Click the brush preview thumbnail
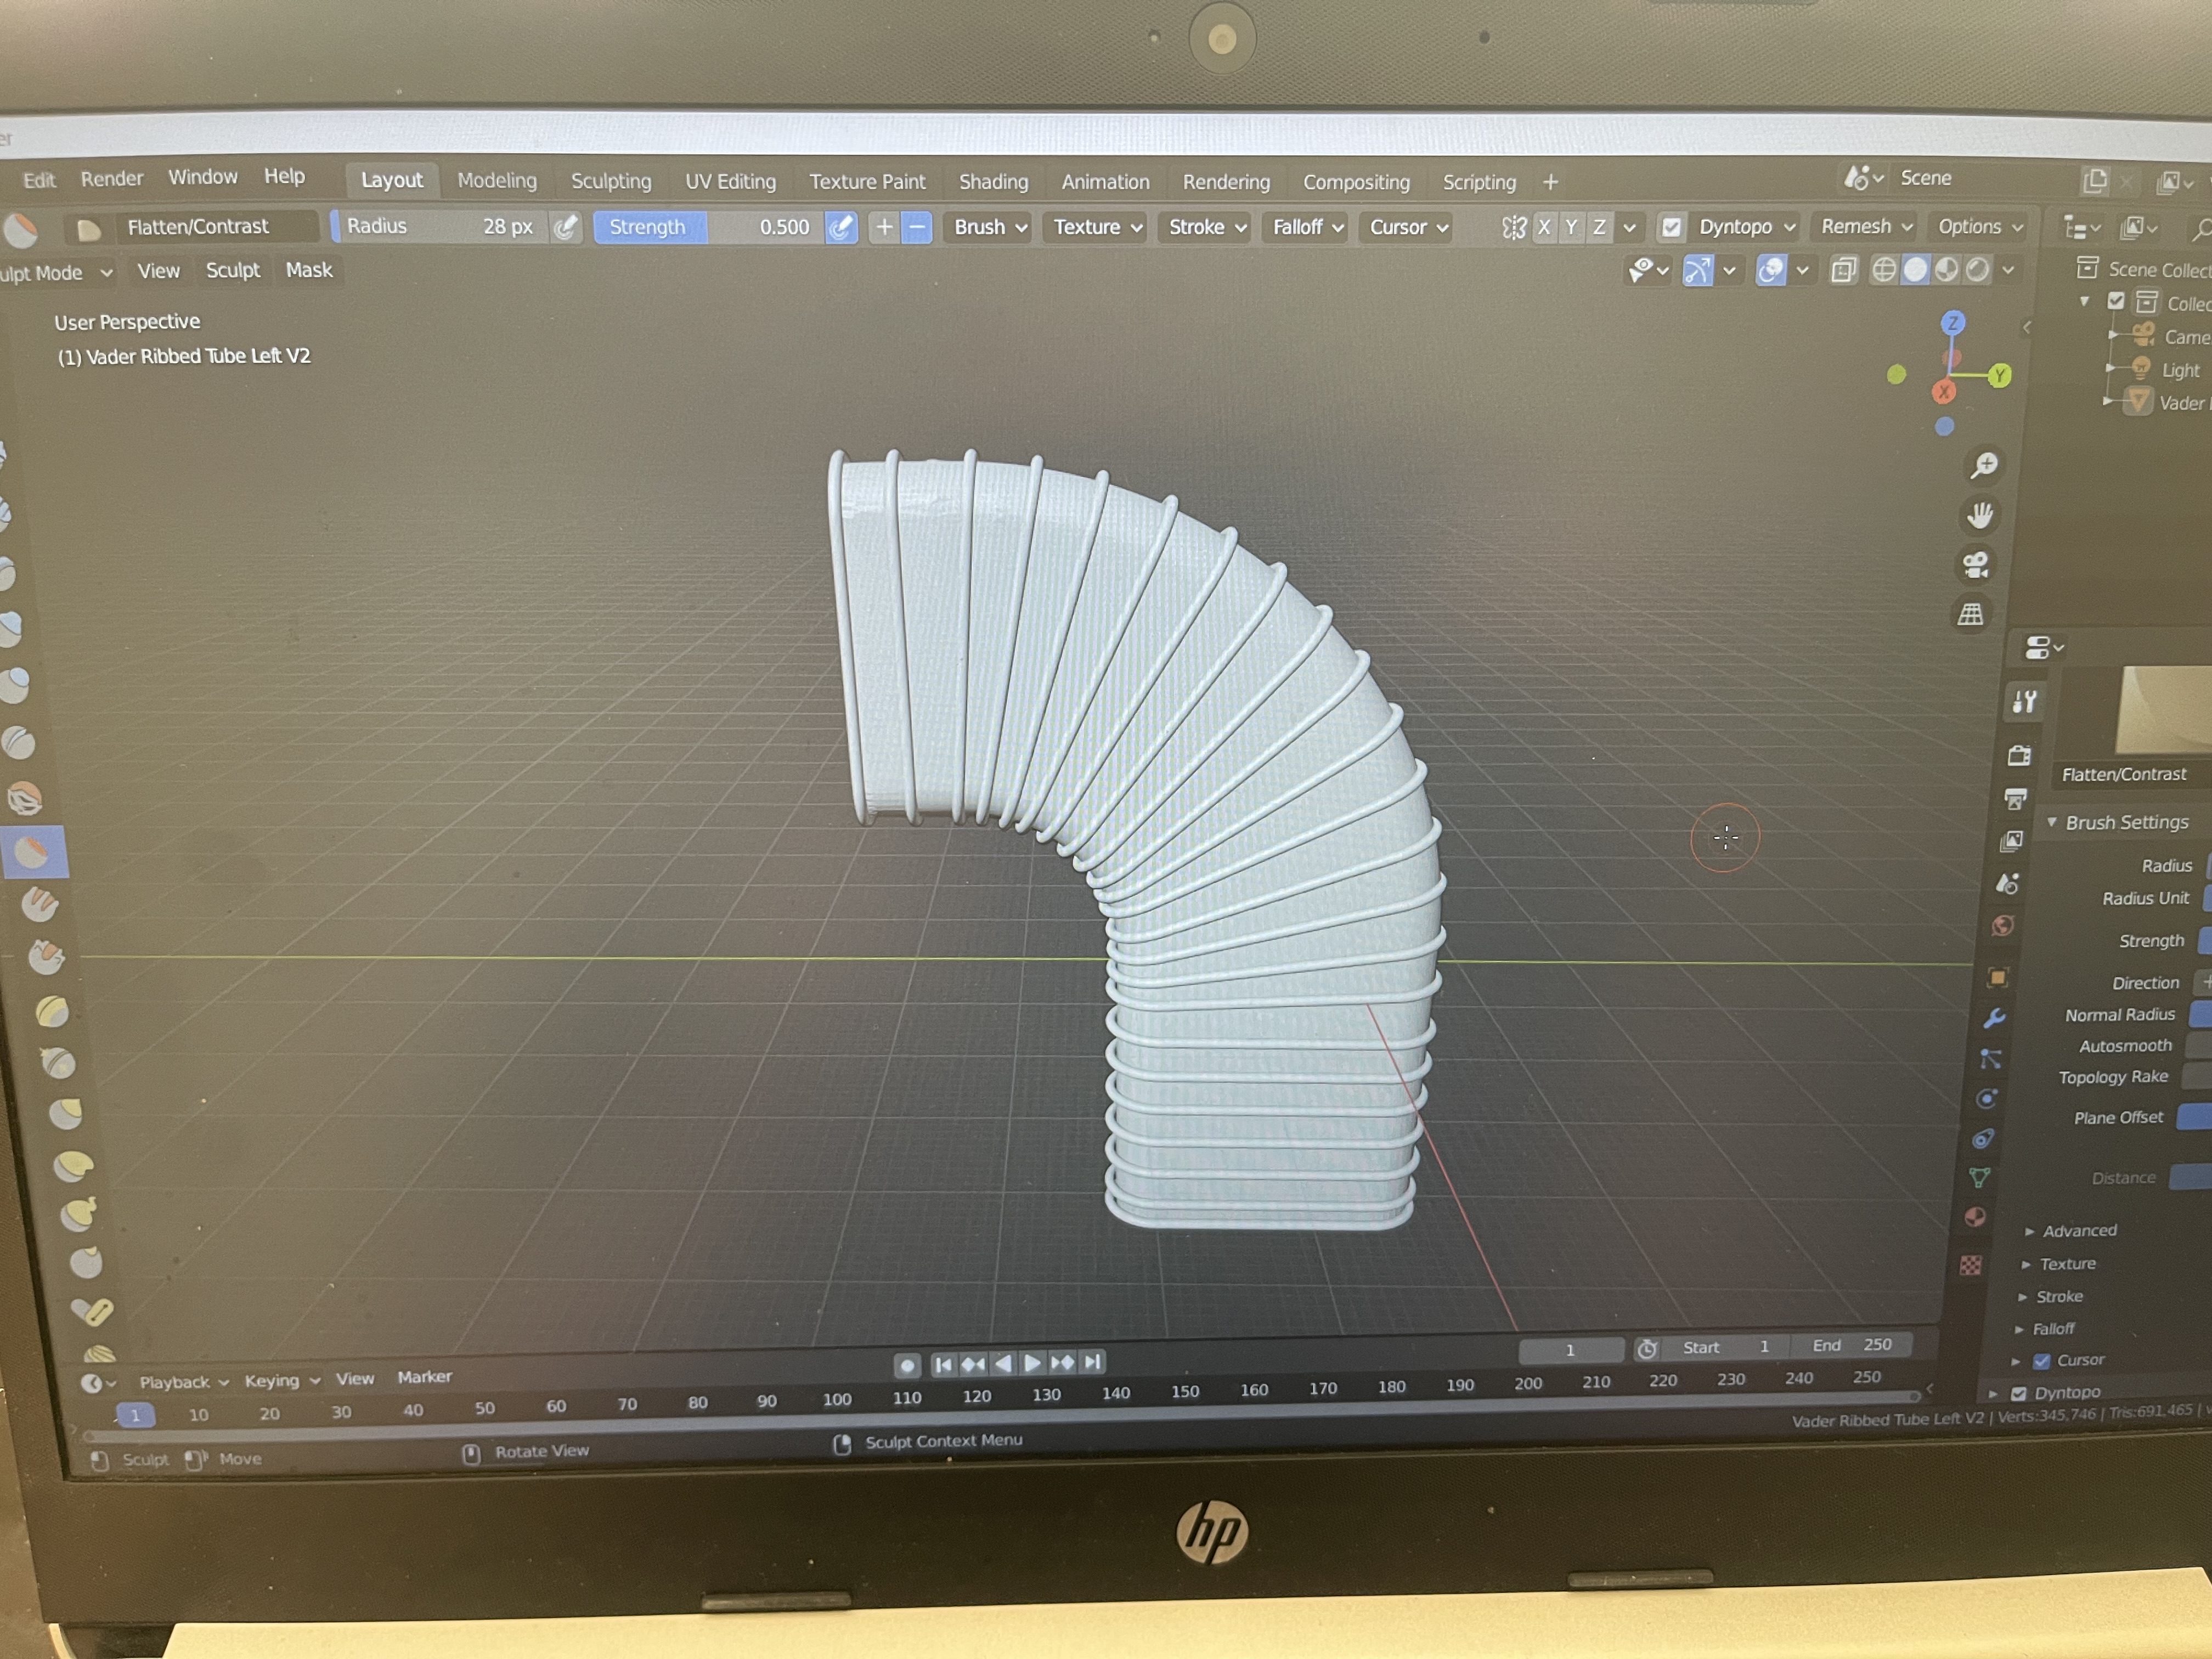 click(2163, 711)
